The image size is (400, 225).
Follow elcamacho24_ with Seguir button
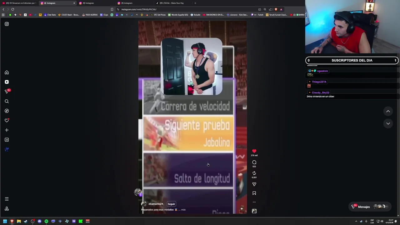171,204
